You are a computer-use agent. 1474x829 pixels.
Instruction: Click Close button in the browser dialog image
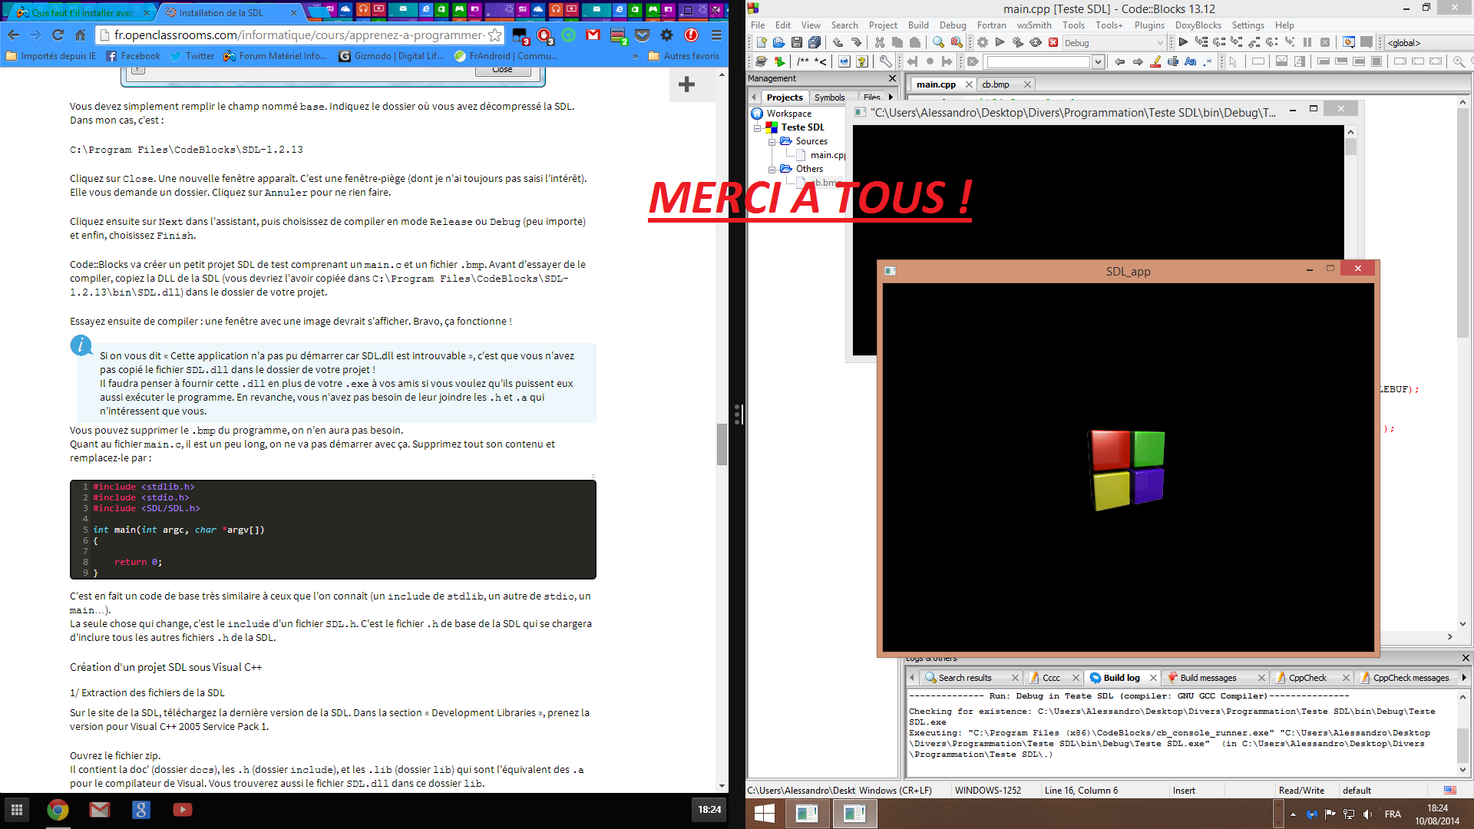click(x=502, y=70)
